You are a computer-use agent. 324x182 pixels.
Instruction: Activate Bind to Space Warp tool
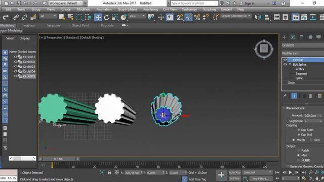(33, 17)
